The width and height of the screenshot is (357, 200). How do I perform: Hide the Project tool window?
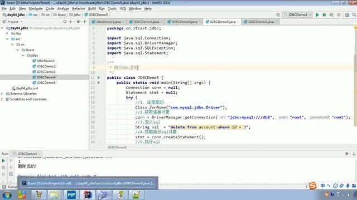pyautogui.click(x=85, y=22)
